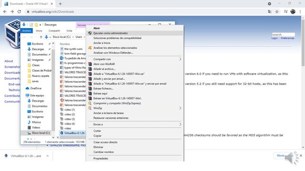Select Música icon in Explorer sidebar
Screen dimensions: 305x171
click(x=29, y=122)
